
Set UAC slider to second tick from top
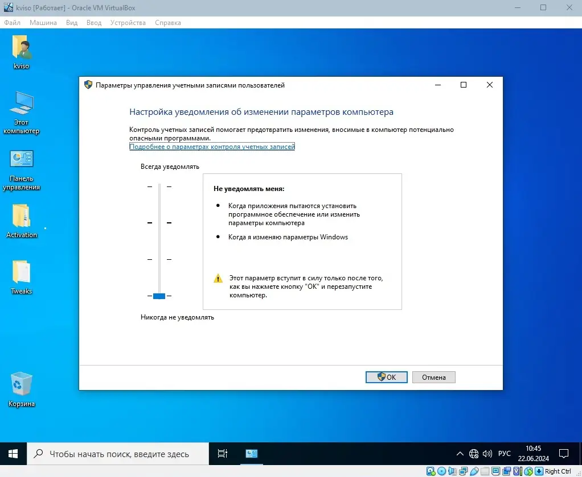click(159, 223)
